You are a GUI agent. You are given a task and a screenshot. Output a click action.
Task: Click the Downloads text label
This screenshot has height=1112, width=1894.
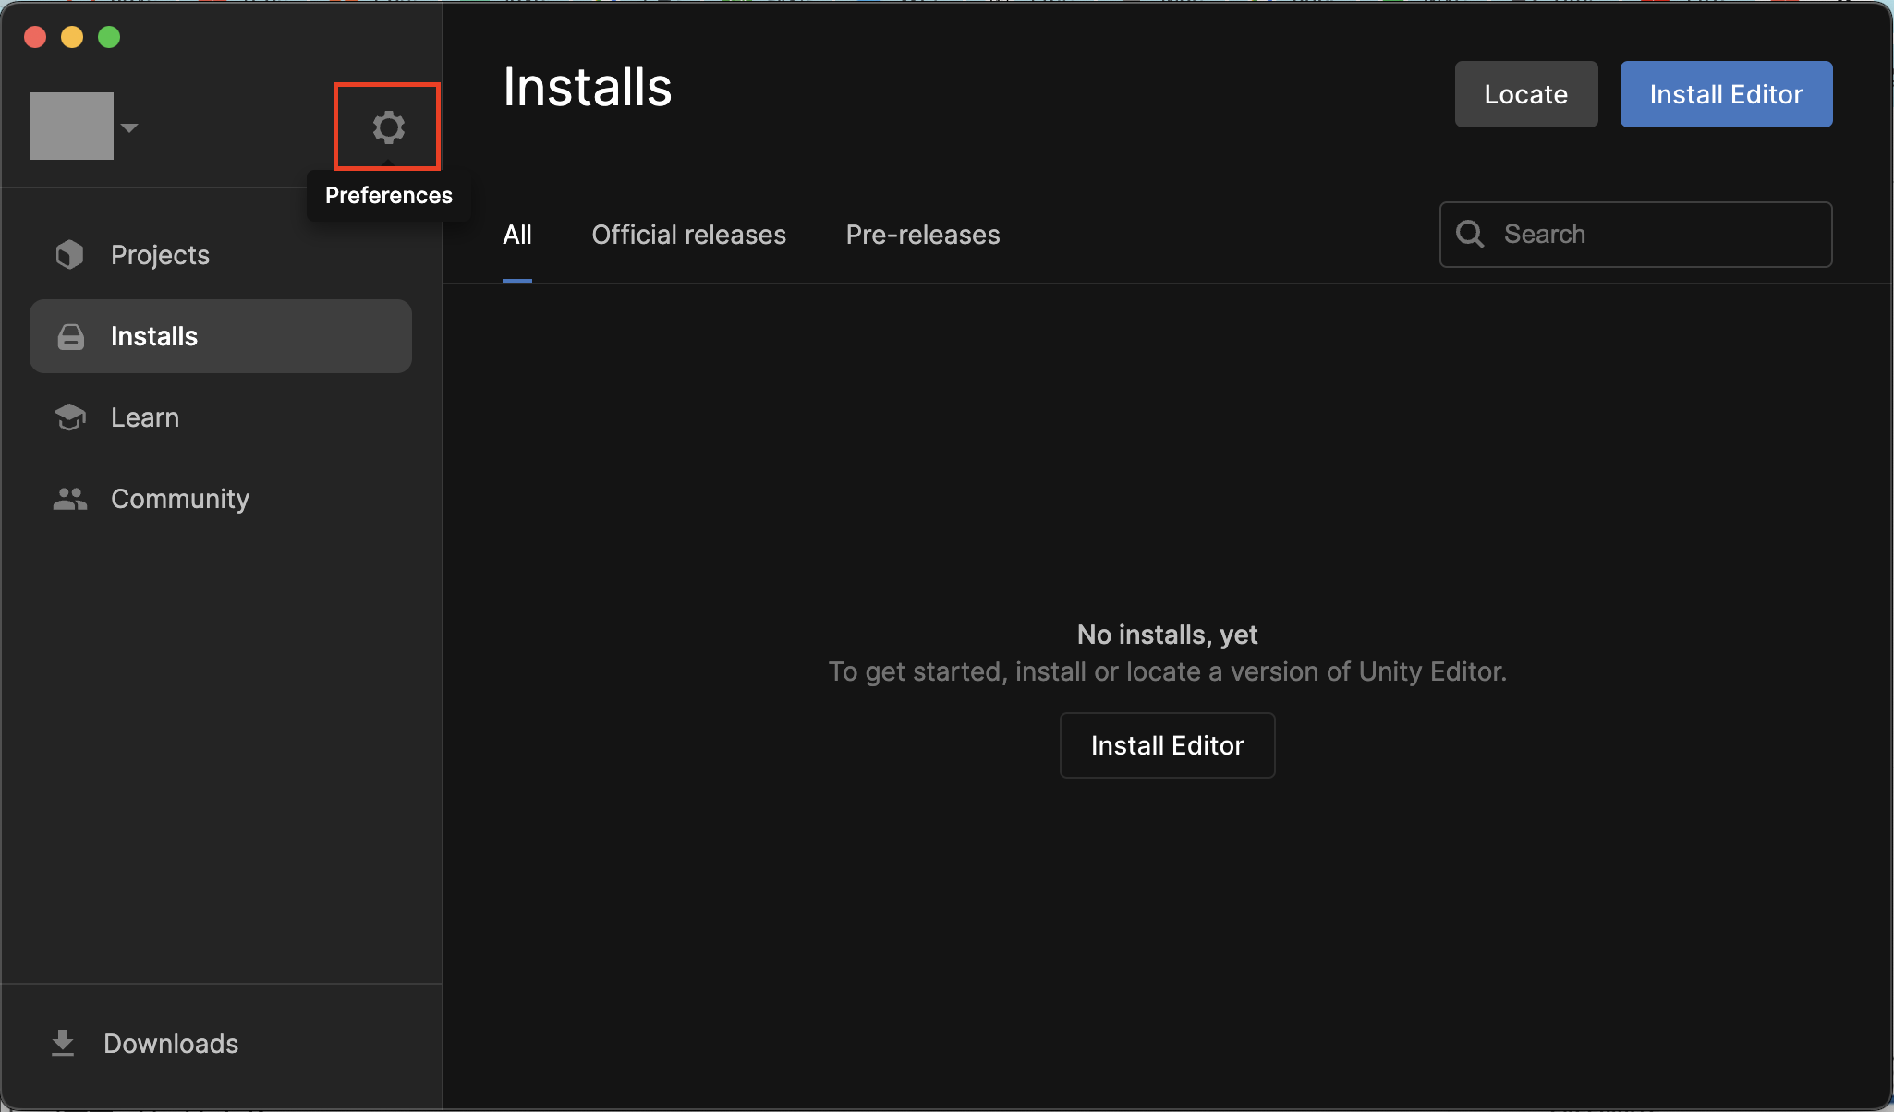click(171, 1044)
